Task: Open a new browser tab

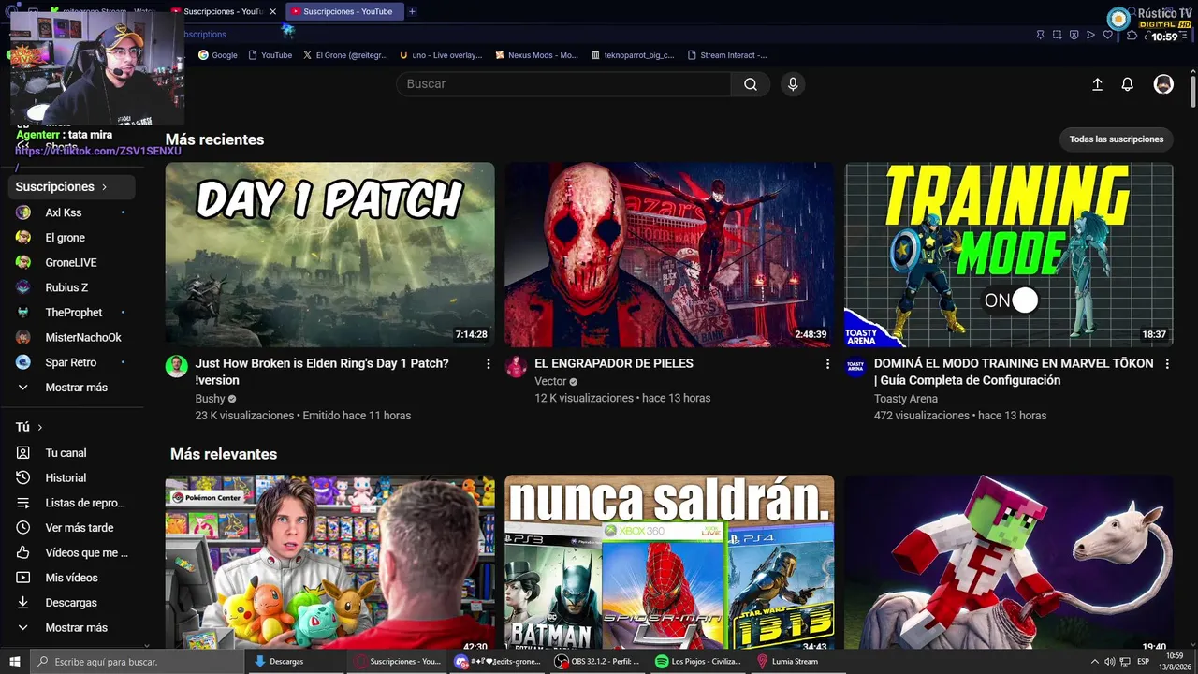Action: (412, 11)
